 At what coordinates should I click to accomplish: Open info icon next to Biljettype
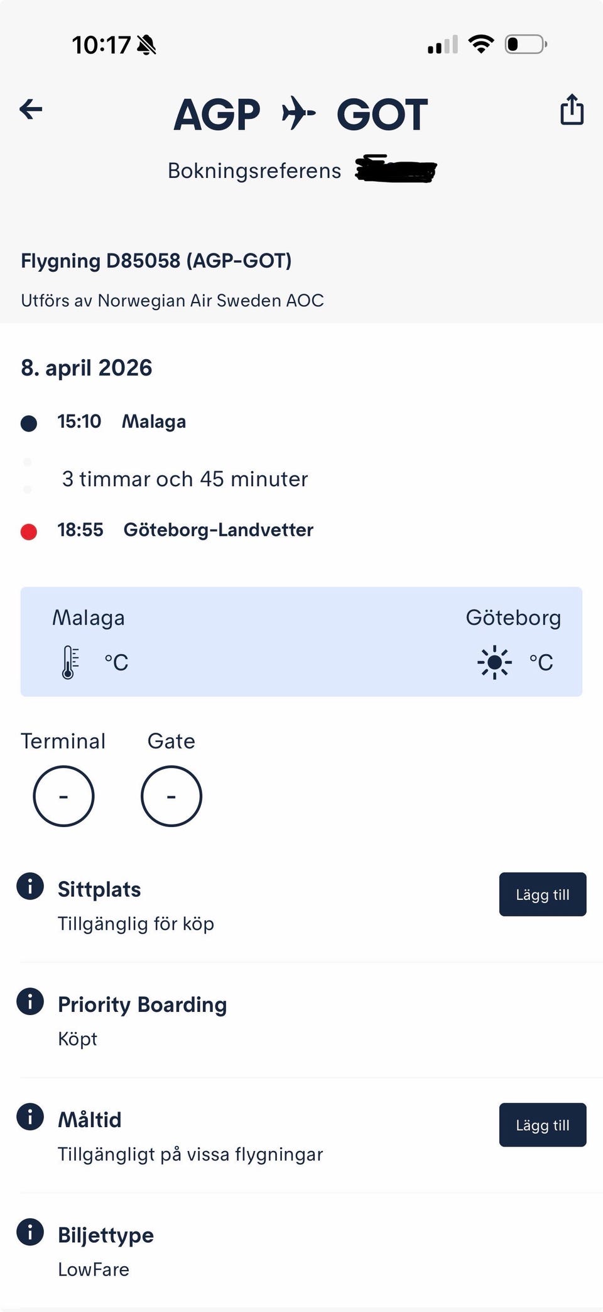pos(30,1231)
